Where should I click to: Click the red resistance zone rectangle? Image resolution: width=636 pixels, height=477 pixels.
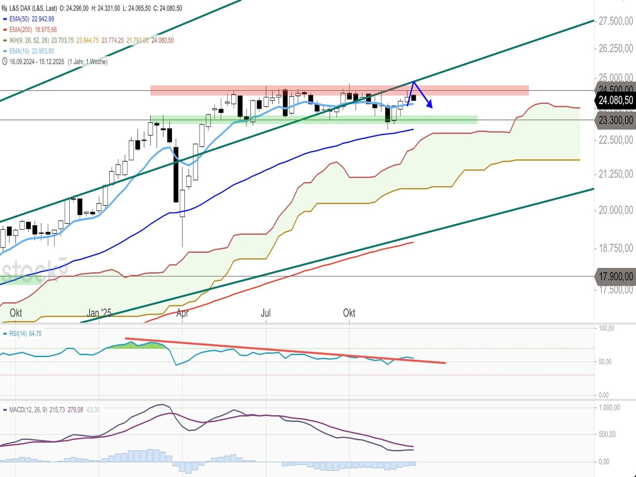(278, 90)
